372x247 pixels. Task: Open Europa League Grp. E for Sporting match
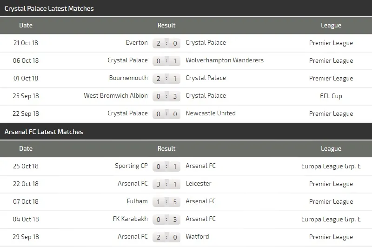[331, 167]
